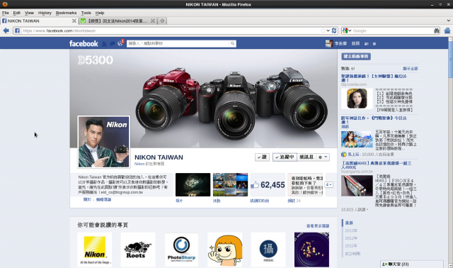Click the orange-haired cartoon page suggestion

(225, 250)
